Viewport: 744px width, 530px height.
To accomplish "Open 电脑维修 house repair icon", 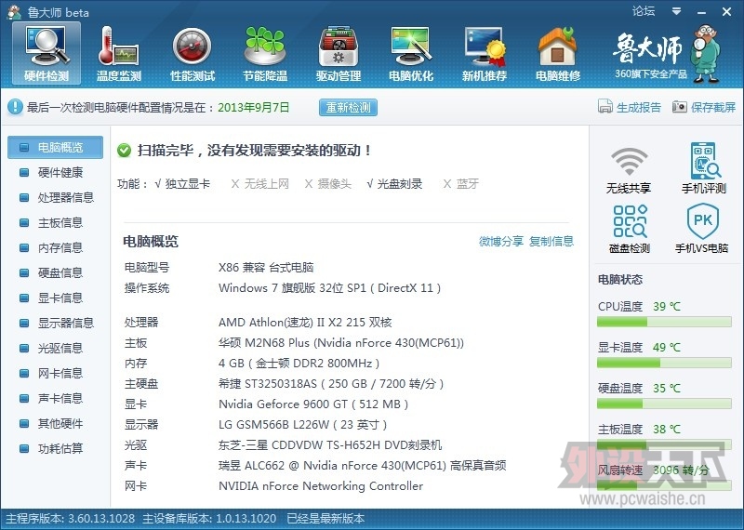I will coord(557,53).
